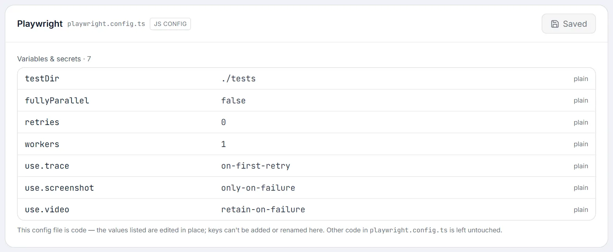Click the plain label in testDir row
The width and height of the screenshot is (613, 252).
click(581, 79)
